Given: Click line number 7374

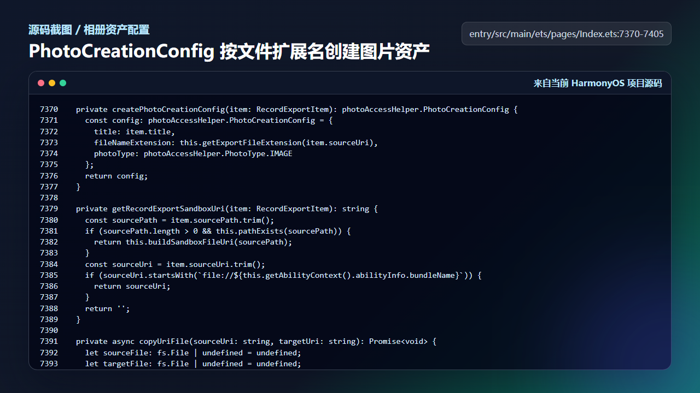Looking at the screenshot, I should point(49,153).
